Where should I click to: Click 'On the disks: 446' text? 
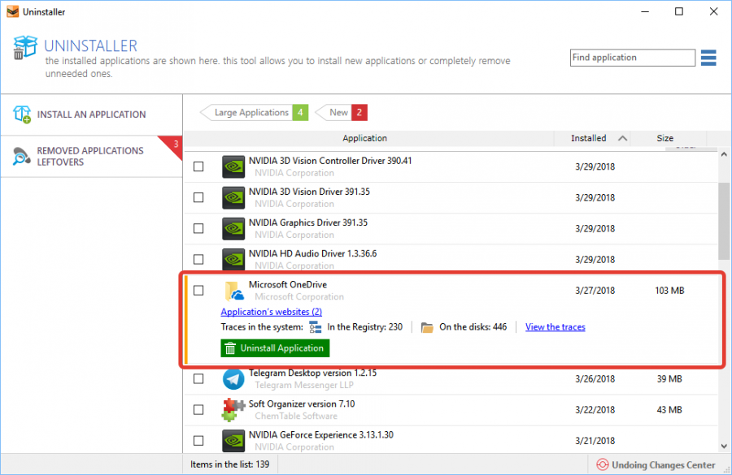click(x=473, y=327)
